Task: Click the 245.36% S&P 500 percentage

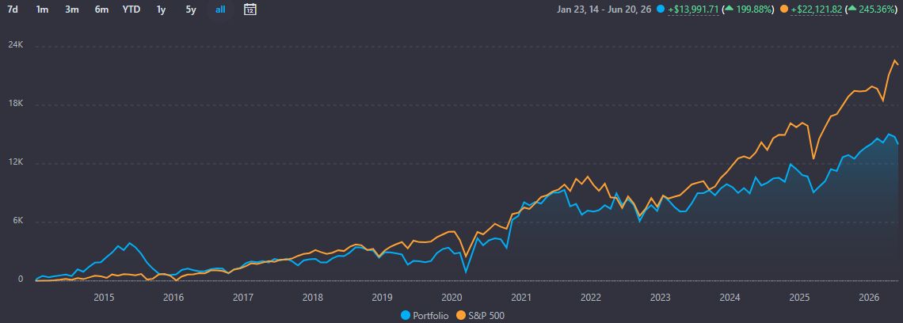Action: [x=877, y=9]
